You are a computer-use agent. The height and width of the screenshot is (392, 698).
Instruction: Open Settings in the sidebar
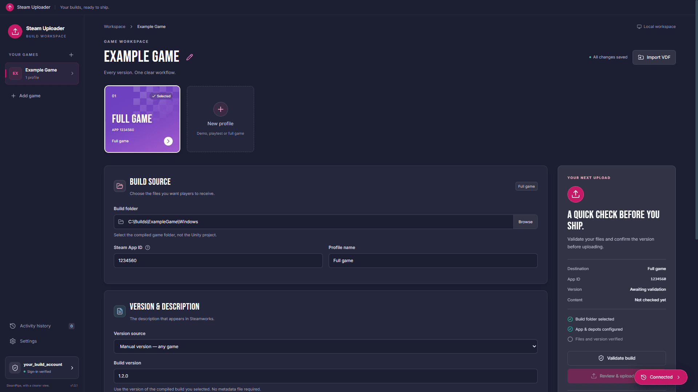[42, 341]
